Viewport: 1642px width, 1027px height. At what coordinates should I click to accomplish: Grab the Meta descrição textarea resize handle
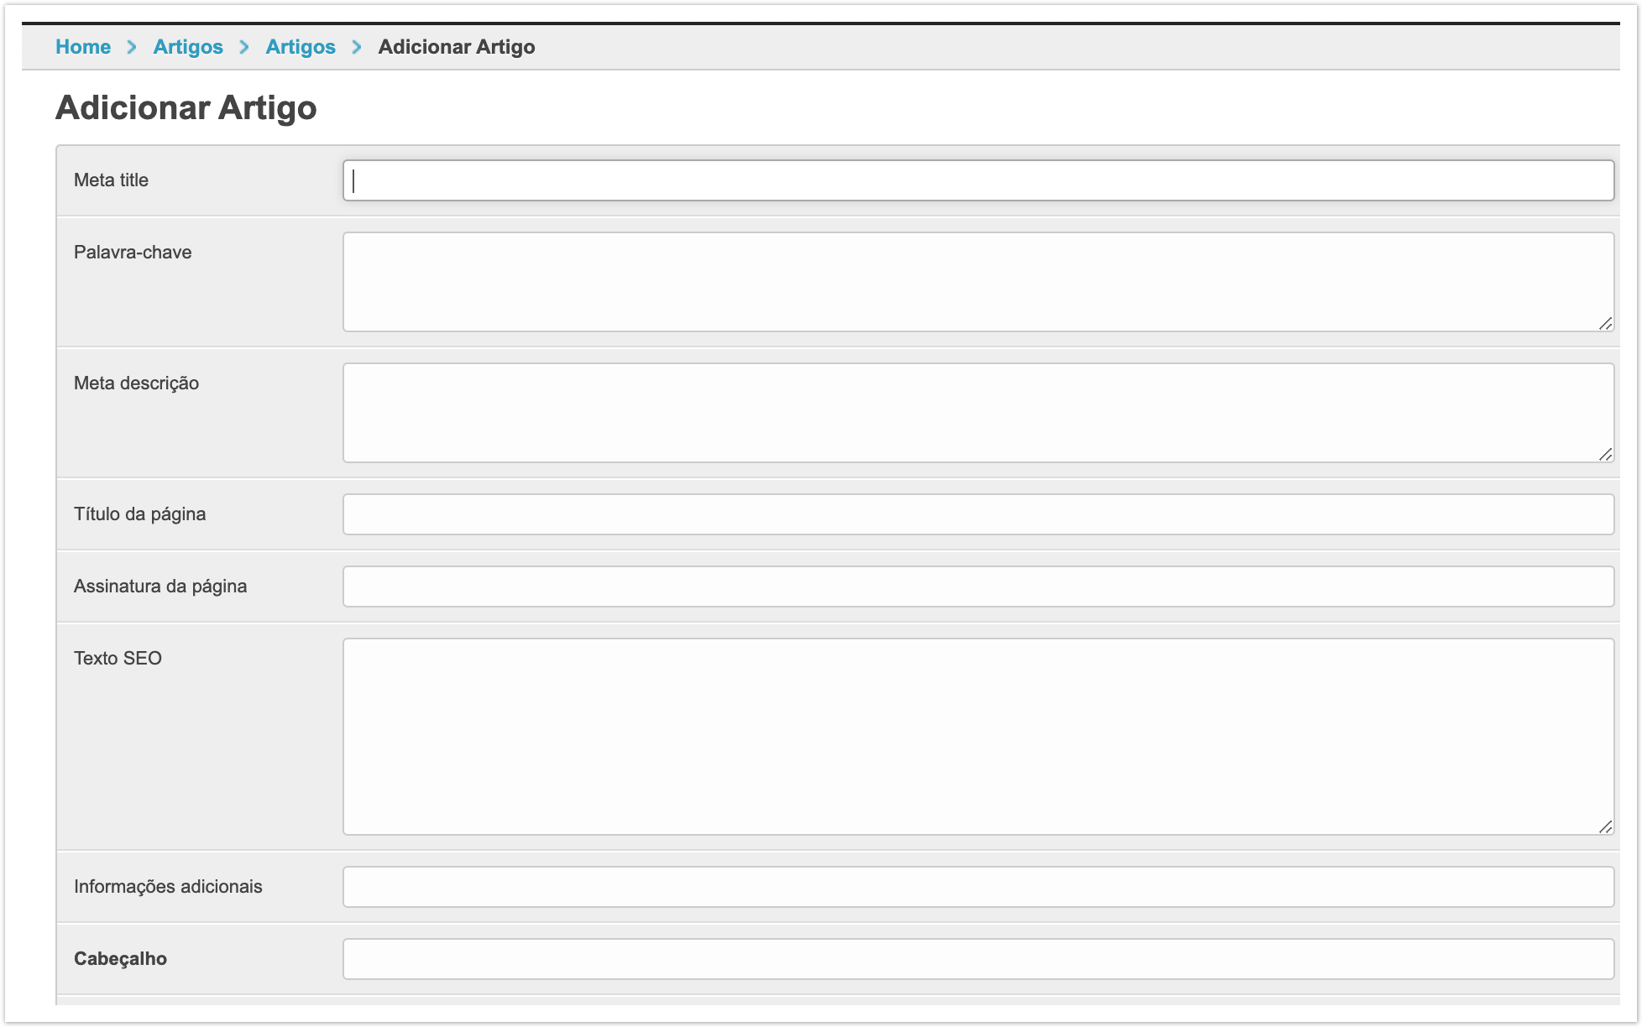[x=1605, y=454]
